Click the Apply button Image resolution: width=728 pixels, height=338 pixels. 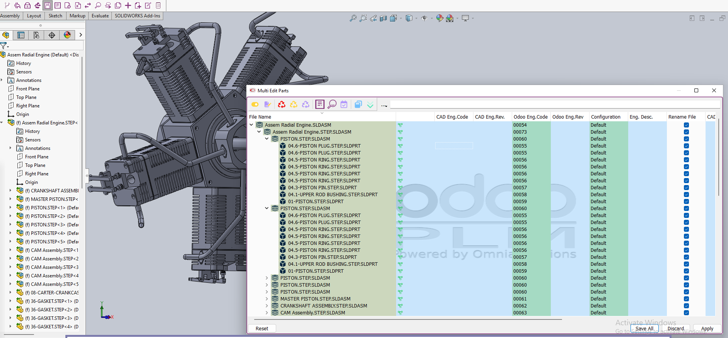point(707,328)
